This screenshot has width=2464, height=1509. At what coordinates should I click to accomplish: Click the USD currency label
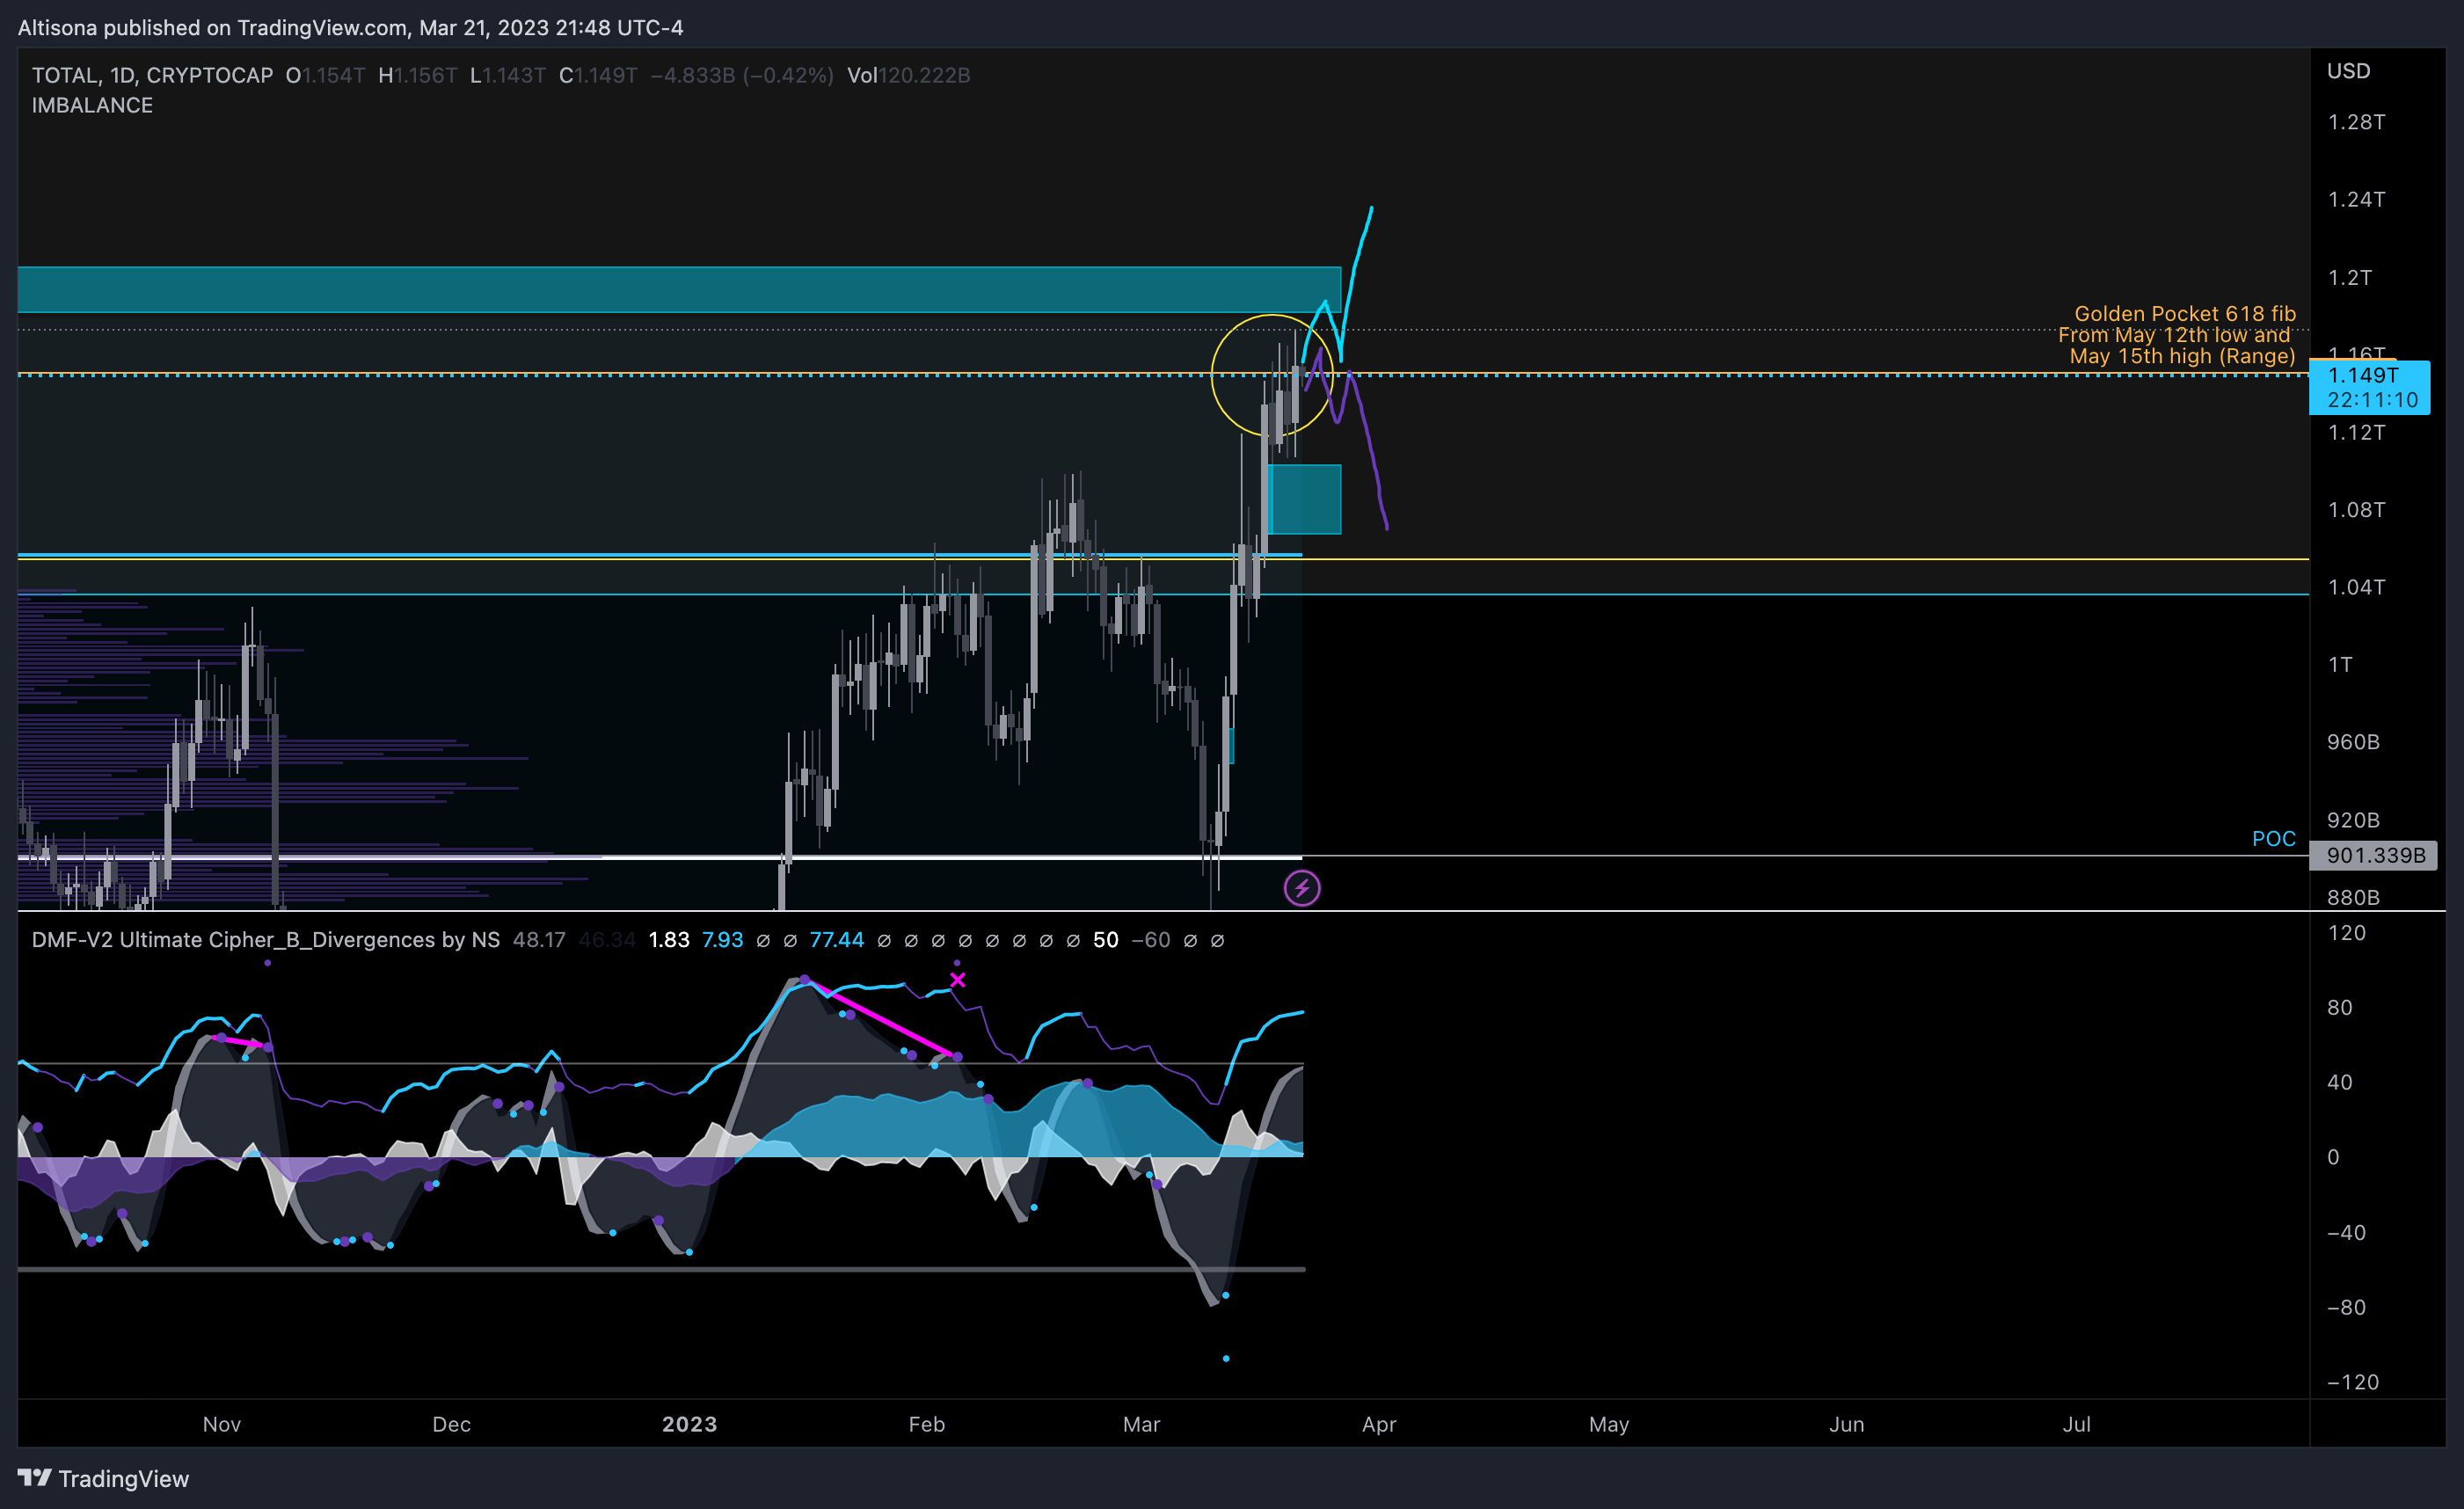pyautogui.click(x=2348, y=71)
